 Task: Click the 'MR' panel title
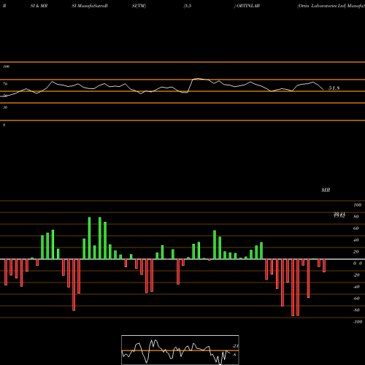[x=326, y=190]
